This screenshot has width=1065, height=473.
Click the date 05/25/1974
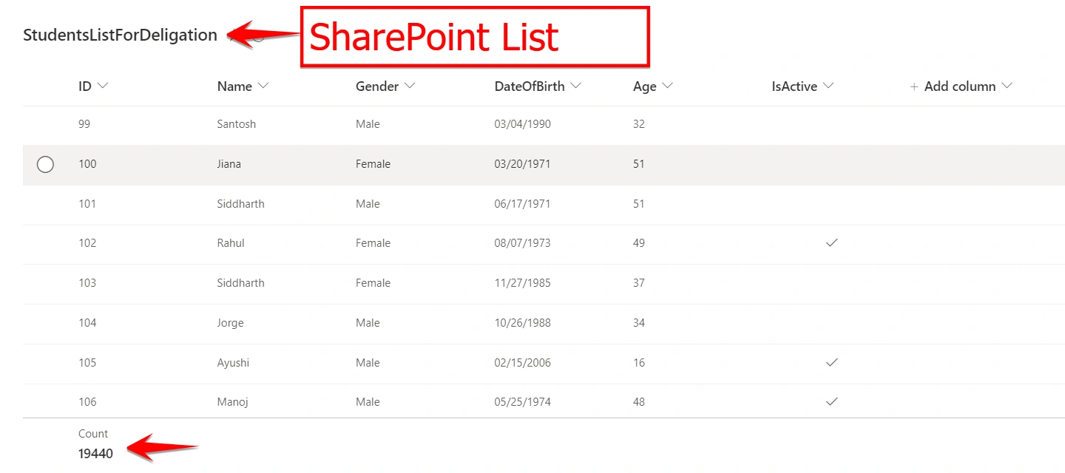[x=523, y=402]
